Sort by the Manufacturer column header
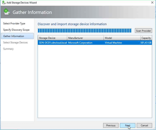 (x=85, y=38)
